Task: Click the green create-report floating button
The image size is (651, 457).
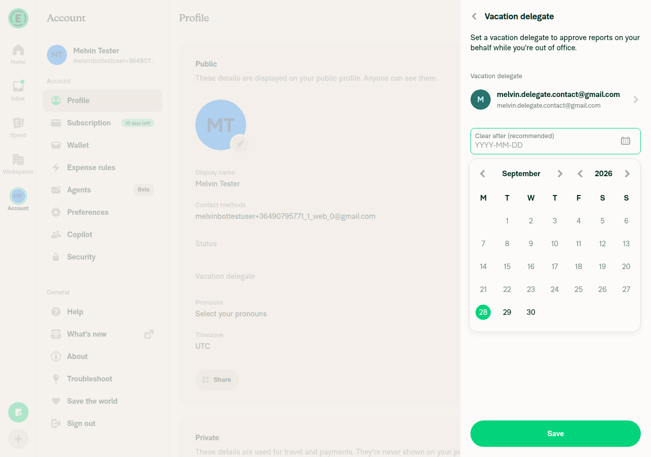Action: point(18,412)
